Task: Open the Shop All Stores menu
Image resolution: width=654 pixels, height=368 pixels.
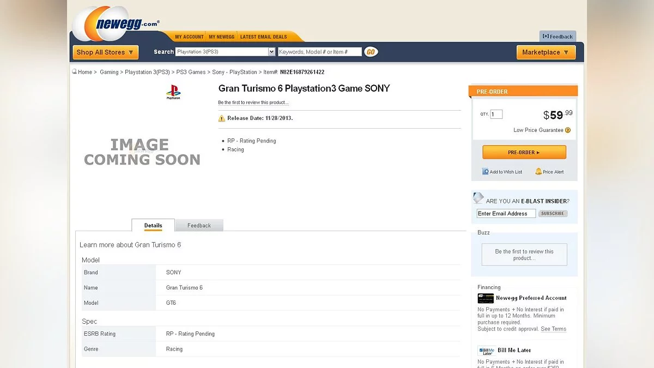Action: (106, 52)
